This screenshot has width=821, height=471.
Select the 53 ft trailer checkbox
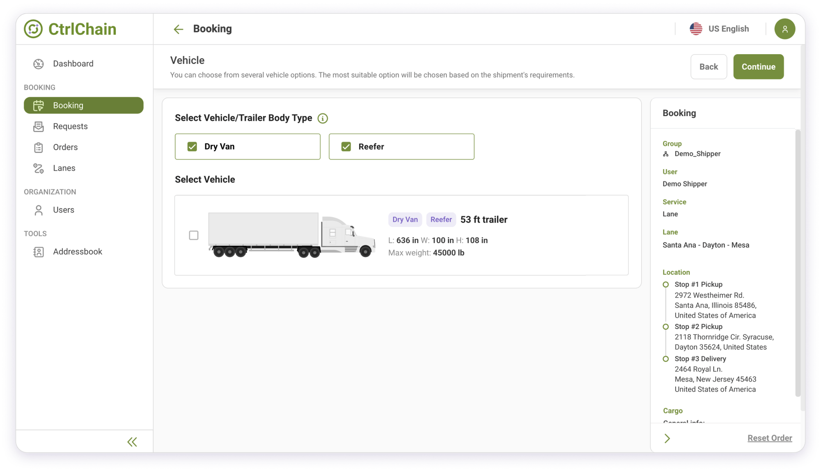tap(194, 235)
